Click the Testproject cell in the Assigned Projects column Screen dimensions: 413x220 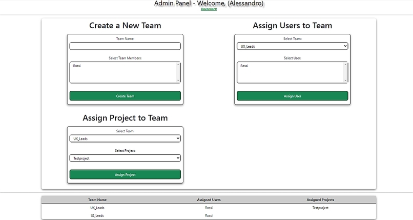coord(320,208)
